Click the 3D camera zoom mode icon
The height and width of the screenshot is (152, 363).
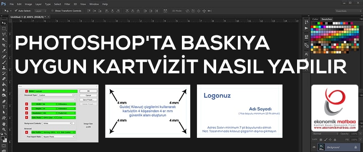click(210, 11)
